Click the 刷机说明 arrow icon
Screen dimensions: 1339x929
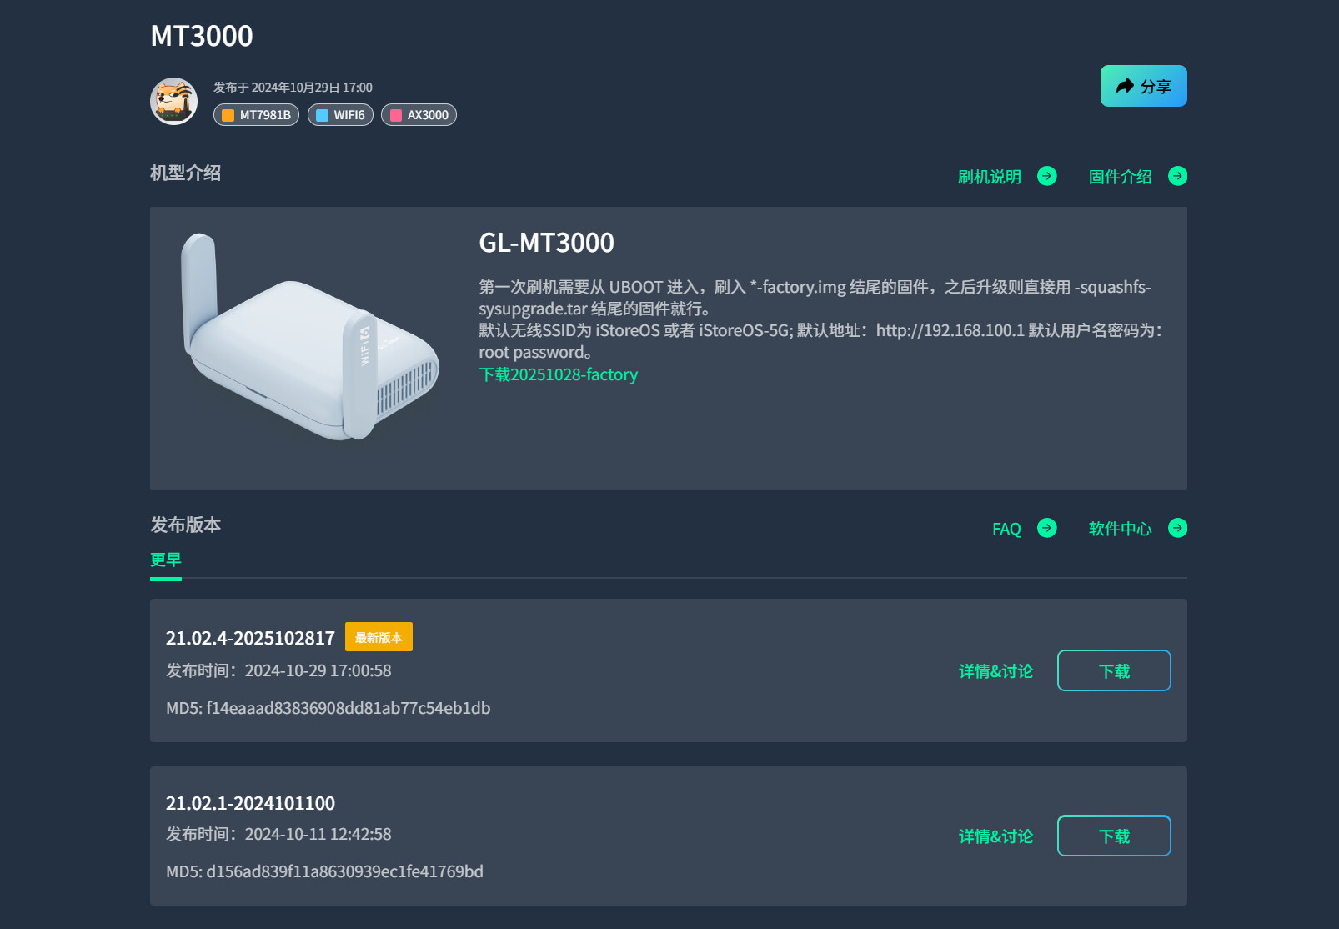tap(1046, 176)
